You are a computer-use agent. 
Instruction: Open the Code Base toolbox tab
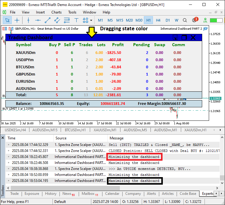click(188, 194)
